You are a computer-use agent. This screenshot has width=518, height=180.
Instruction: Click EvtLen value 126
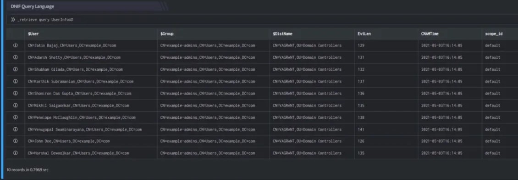pyautogui.click(x=361, y=141)
